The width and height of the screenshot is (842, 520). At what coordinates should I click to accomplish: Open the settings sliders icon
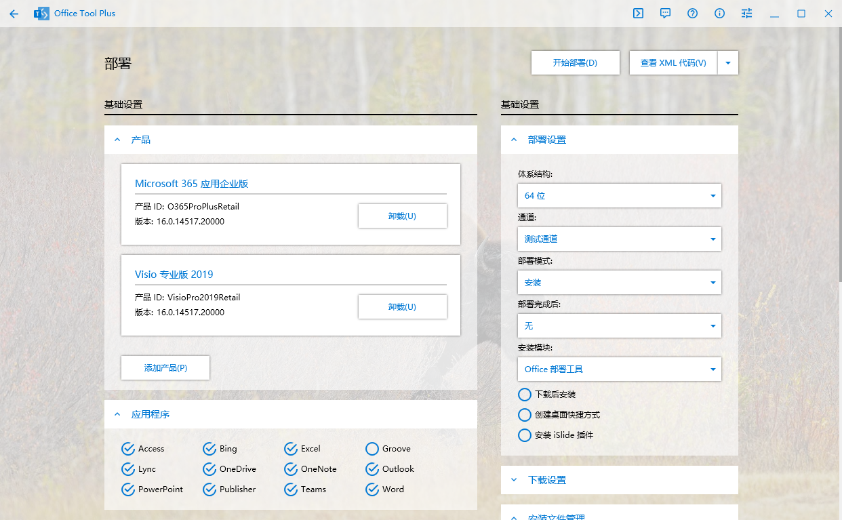click(746, 13)
